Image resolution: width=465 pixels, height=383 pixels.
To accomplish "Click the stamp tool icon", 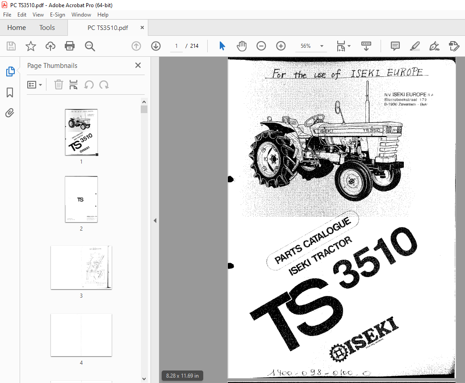I will click(x=454, y=46).
